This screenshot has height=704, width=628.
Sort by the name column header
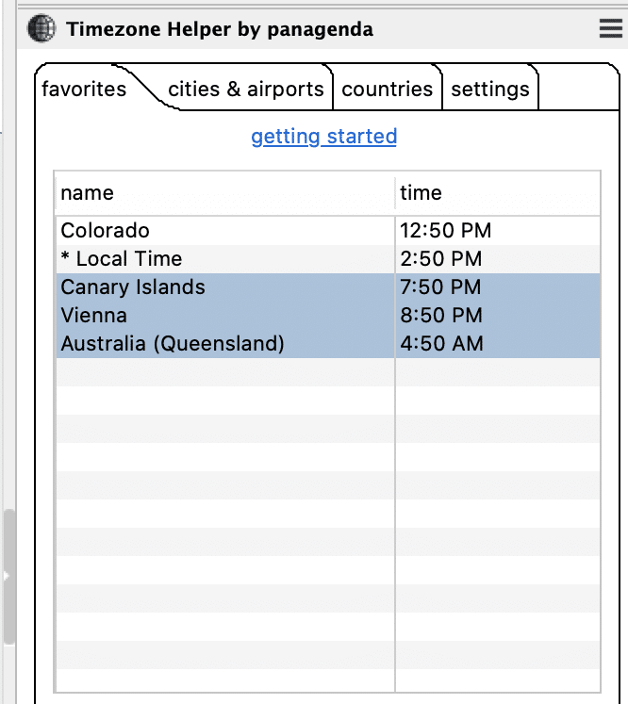click(224, 193)
